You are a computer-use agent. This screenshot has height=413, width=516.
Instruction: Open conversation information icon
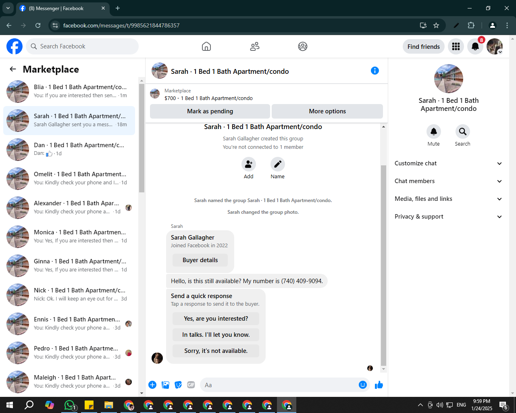375,71
